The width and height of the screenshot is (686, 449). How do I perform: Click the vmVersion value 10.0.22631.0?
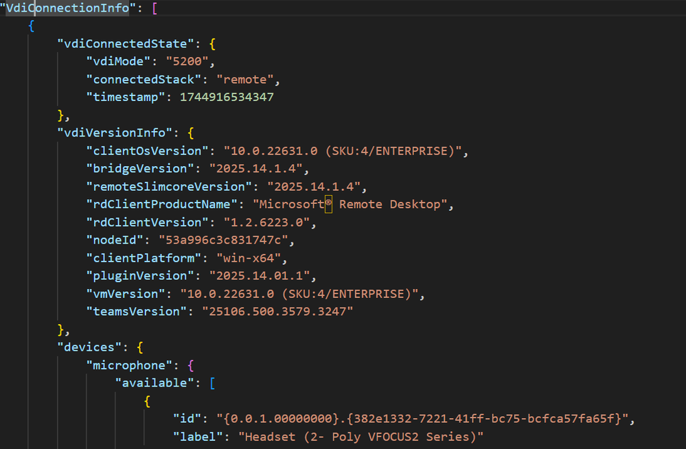coord(299,294)
